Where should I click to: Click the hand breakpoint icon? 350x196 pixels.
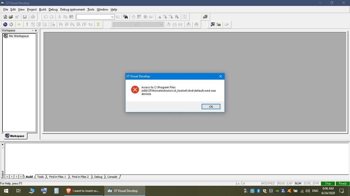(x=133, y=17)
